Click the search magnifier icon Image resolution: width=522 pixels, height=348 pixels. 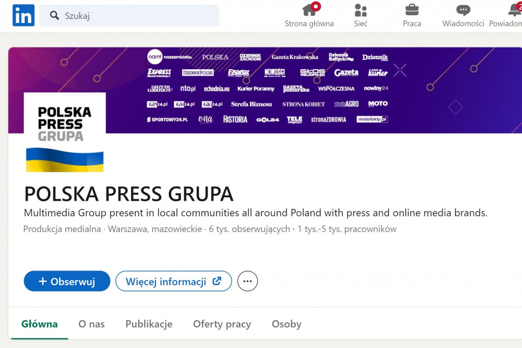pos(55,16)
